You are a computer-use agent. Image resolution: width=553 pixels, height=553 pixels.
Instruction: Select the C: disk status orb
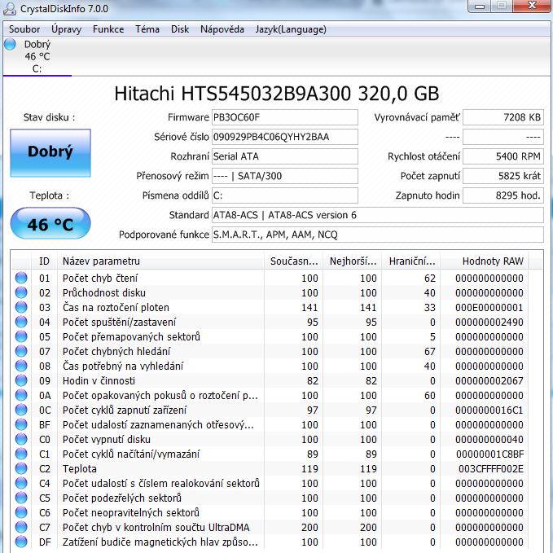11,45
